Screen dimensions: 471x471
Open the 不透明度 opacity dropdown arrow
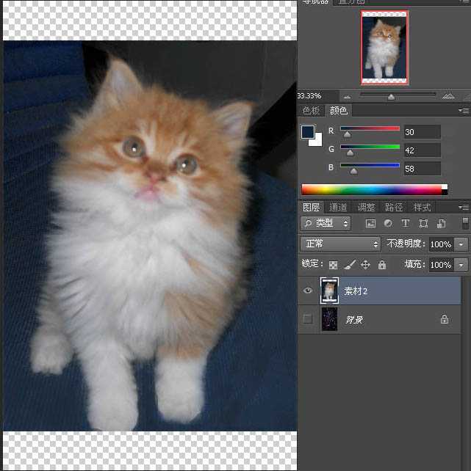461,244
